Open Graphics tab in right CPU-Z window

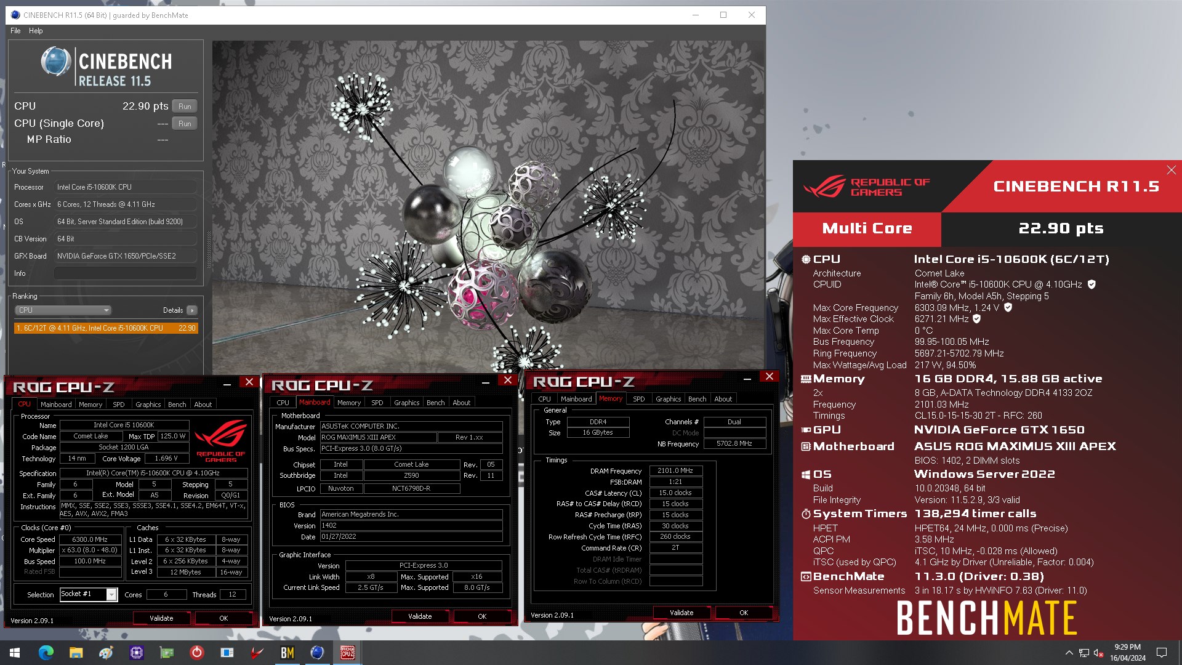click(x=669, y=399)
